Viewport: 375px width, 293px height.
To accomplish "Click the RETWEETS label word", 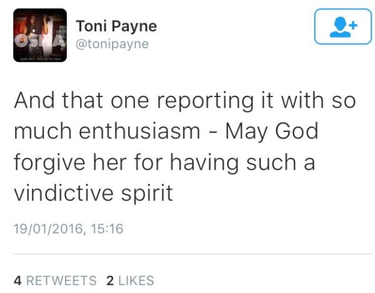I will click(x=61, y=280).
